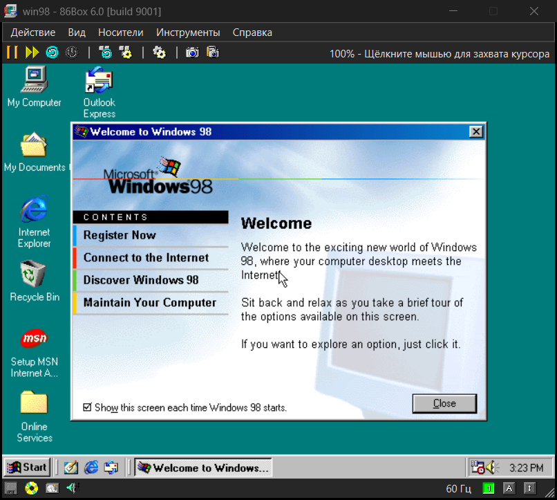Screen dimensions: 557x500
Task: Close Welcome dialog with the title bar X
Action: click(x=476, y=132)
